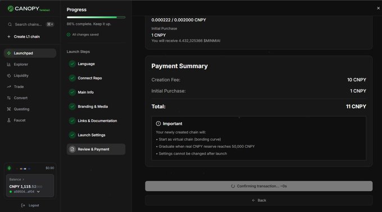Go to the Language step
Screen dimensions: 382x212
pos(87,64)
